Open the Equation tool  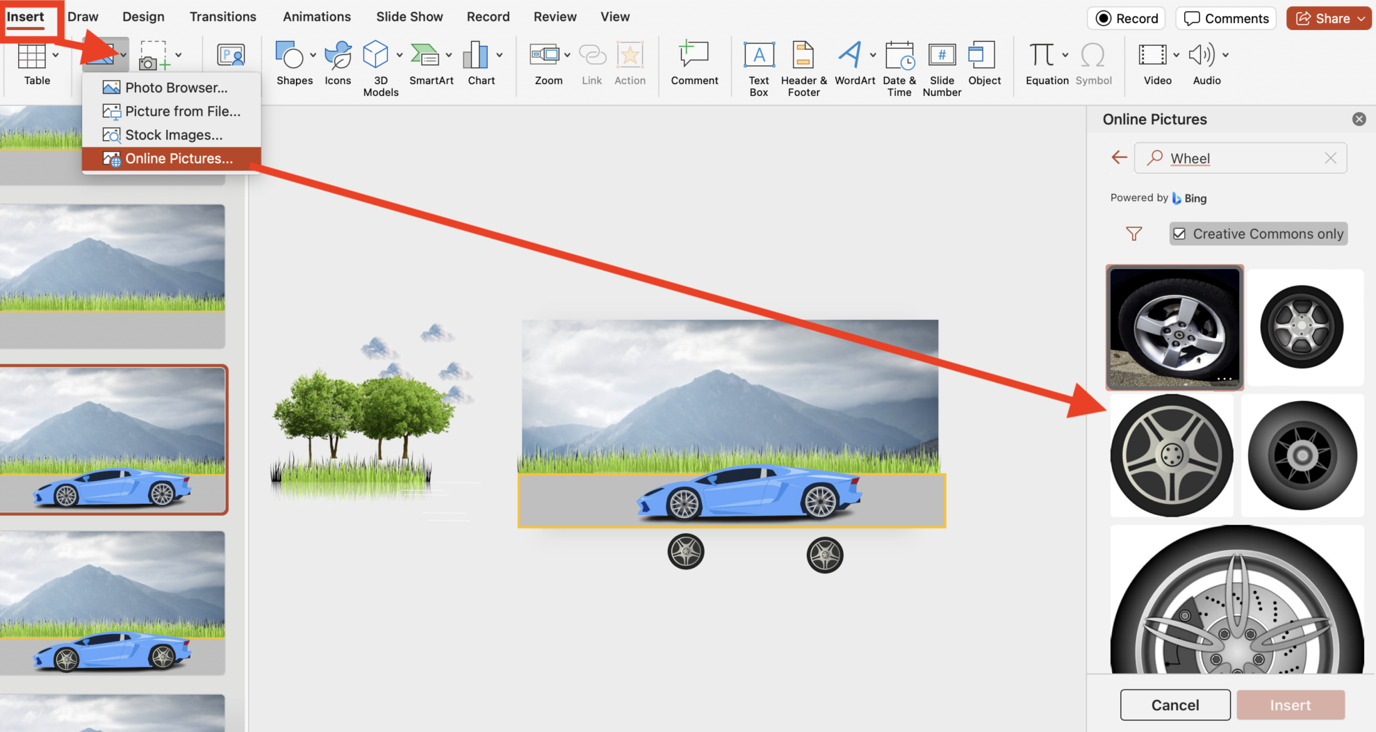[1041, 55]
